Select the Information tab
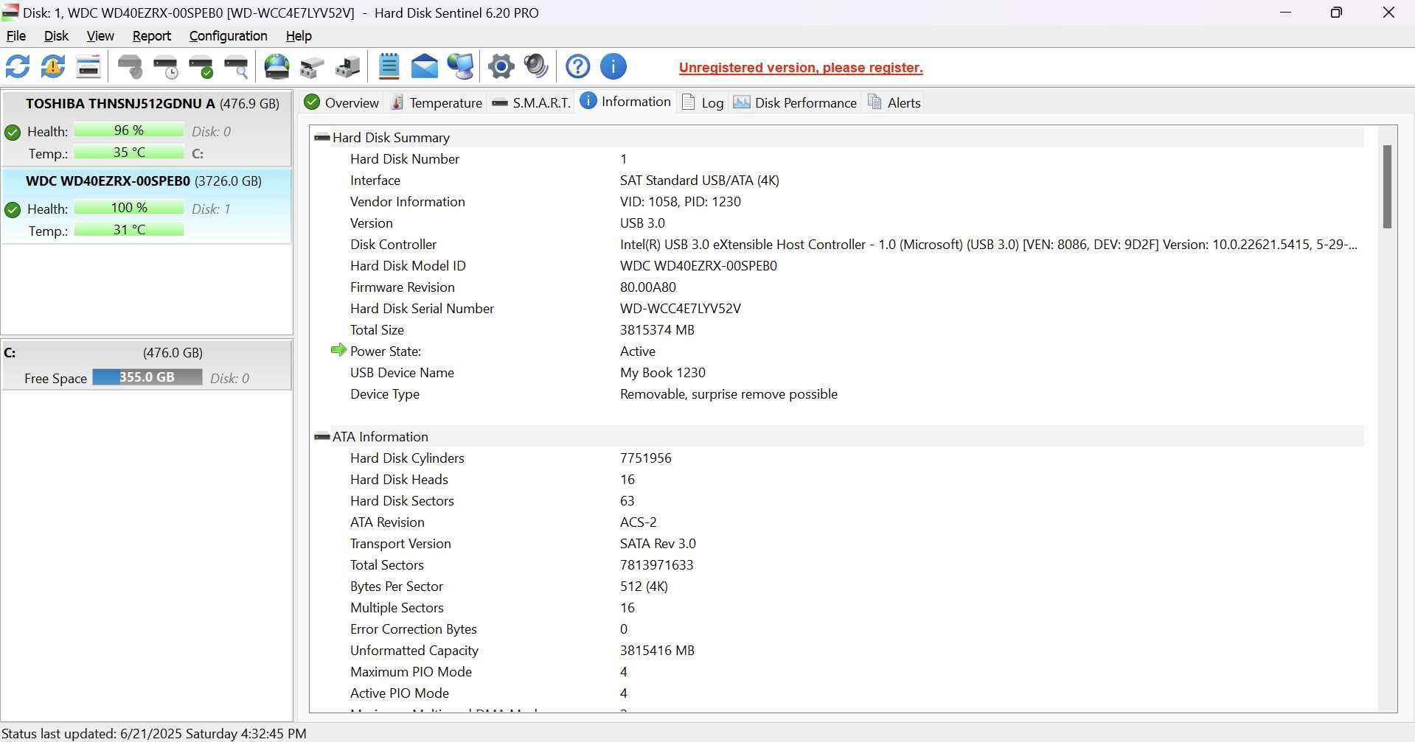Image resolution: width=1415 pixels, height=742 pixels. [x=625, y=102]
